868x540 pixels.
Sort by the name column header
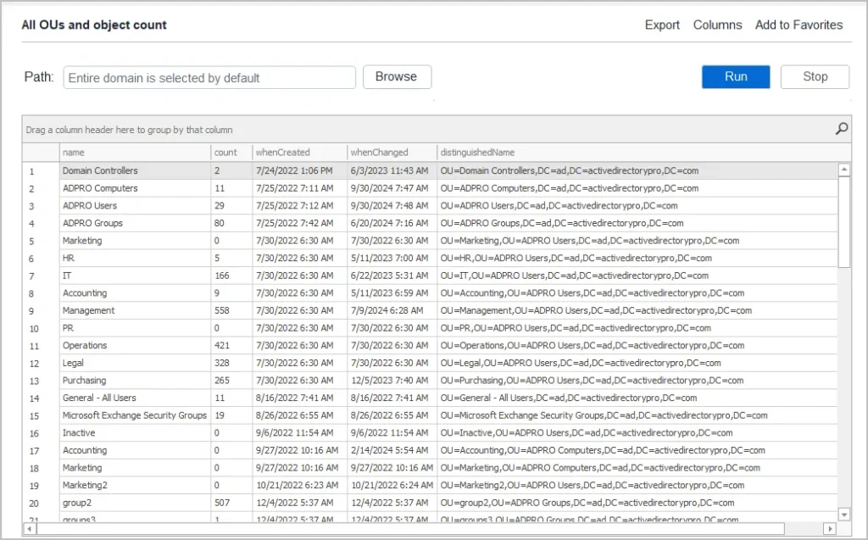135,153
